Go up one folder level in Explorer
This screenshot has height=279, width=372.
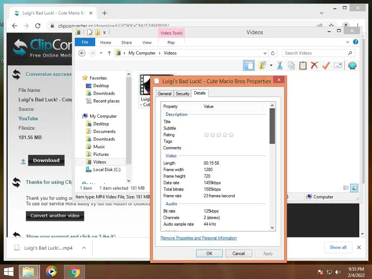tap(109, 53)
